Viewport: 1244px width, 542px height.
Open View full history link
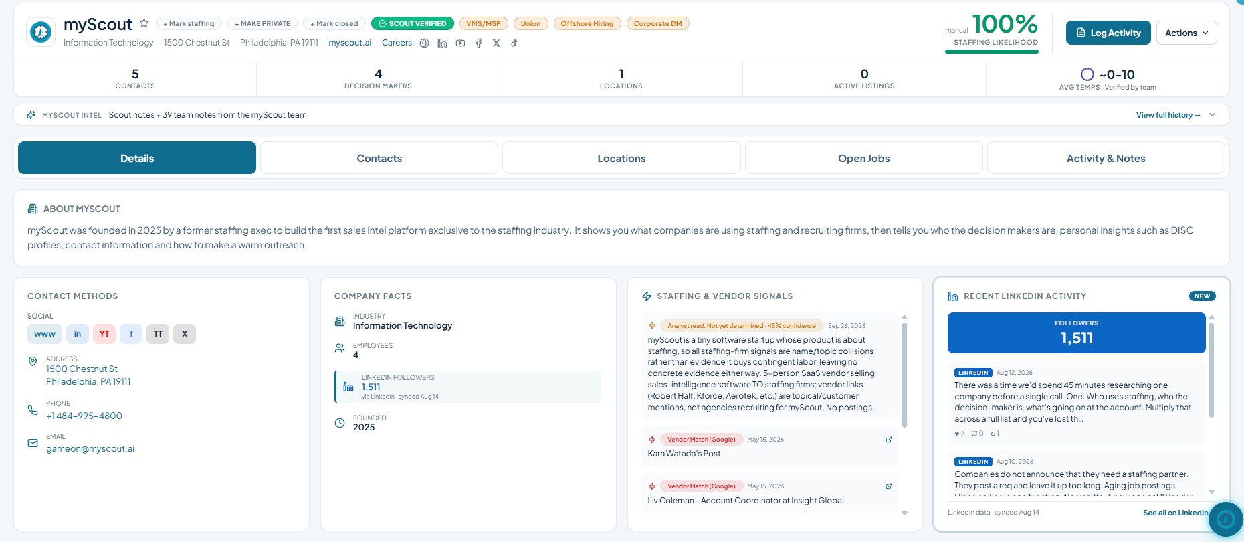[1168, 115]
